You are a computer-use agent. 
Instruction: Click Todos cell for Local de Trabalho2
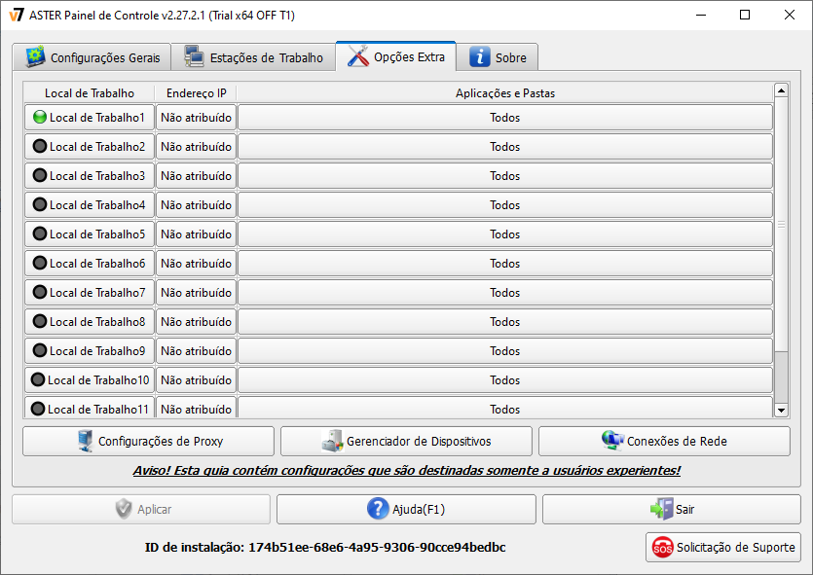tap(505, 146)
